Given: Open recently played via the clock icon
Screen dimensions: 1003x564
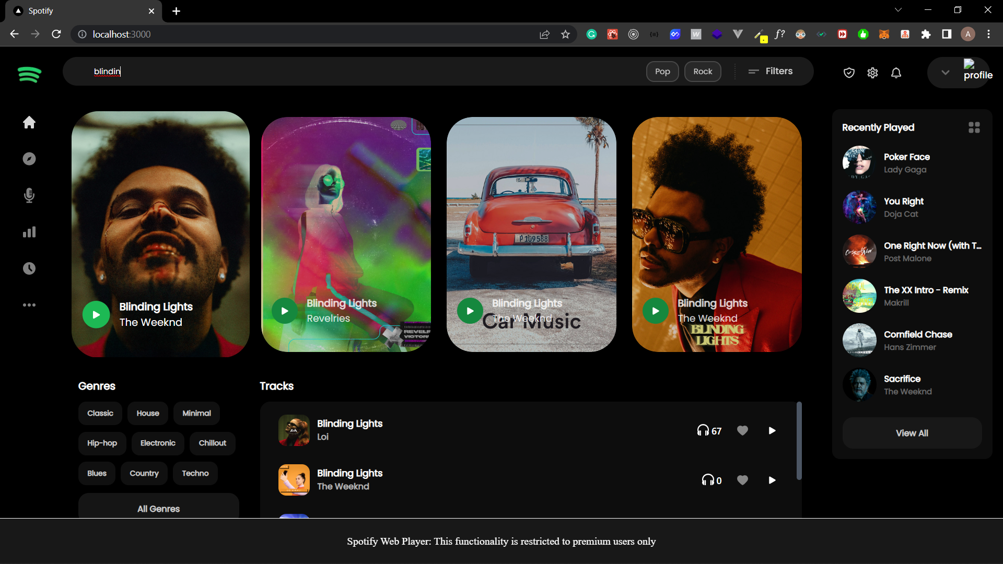Looking at the screenshot, I should [29, 268].
